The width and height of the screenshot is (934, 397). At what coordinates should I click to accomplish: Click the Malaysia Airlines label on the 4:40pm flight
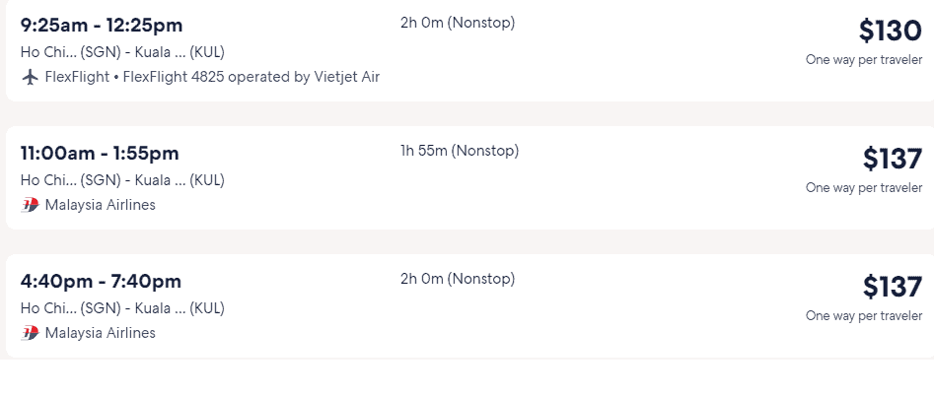click(x=100, y=333)
